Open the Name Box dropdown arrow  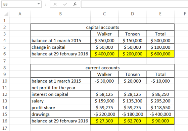[x=39, y=4]
